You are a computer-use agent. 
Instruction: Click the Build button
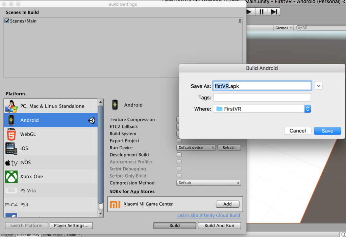click(x=175, y=226)
